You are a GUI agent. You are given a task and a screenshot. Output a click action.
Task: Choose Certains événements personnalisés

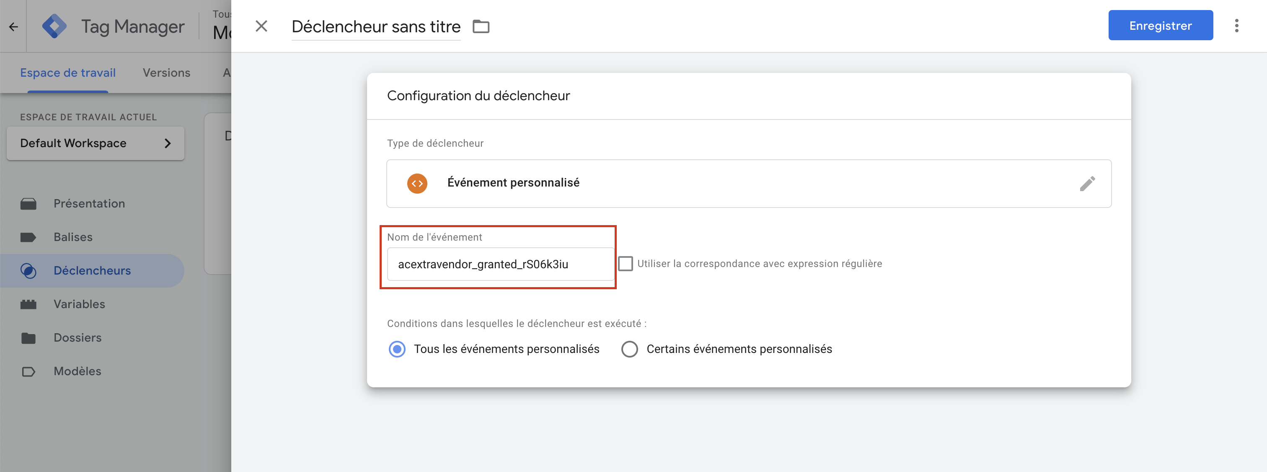coord(629,349)
